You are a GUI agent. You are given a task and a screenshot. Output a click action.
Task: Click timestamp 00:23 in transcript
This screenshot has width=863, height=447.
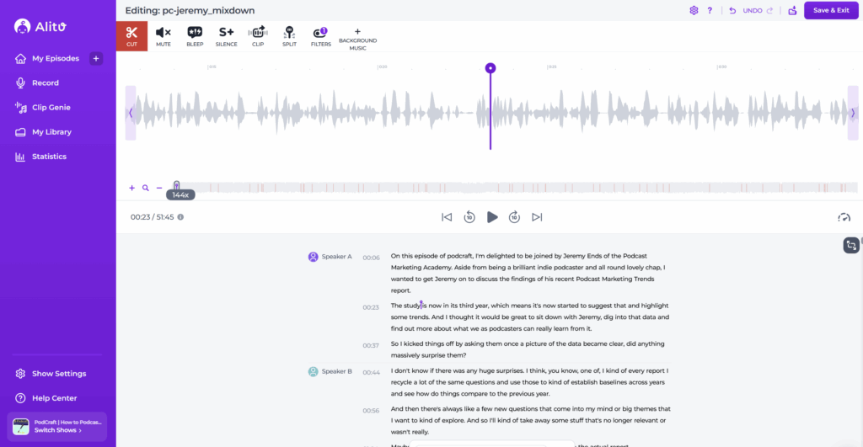pyautogui.click(x=371, y=307)
